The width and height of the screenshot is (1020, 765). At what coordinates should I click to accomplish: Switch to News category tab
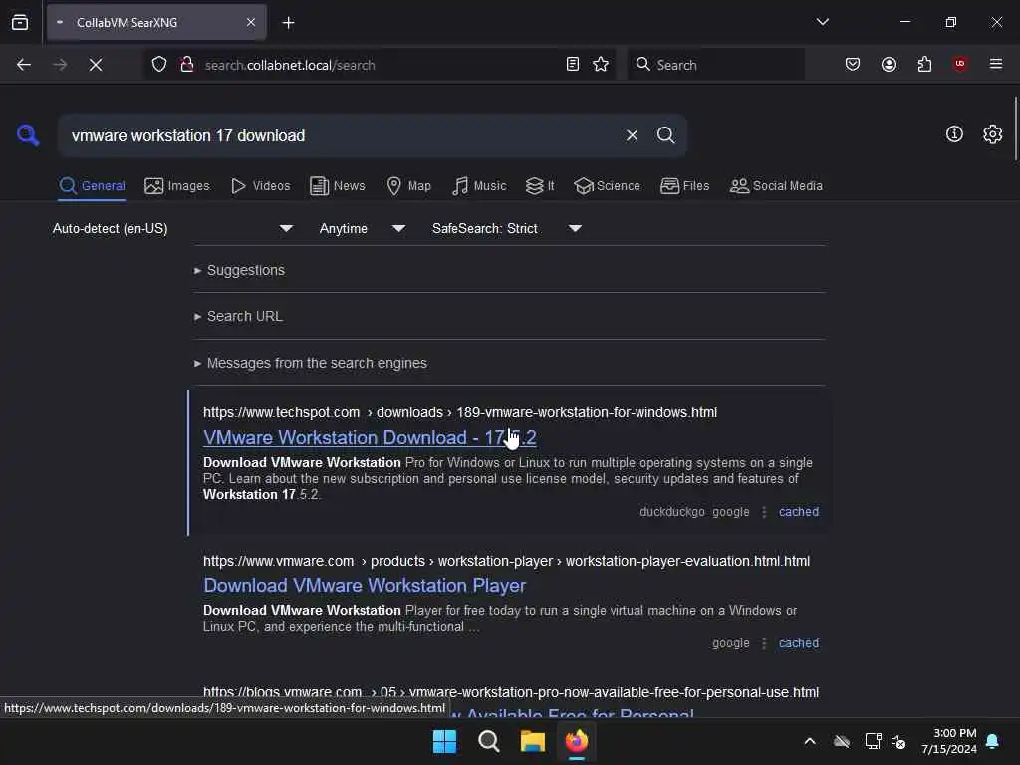pyautogui.click(x=337, y=186)
